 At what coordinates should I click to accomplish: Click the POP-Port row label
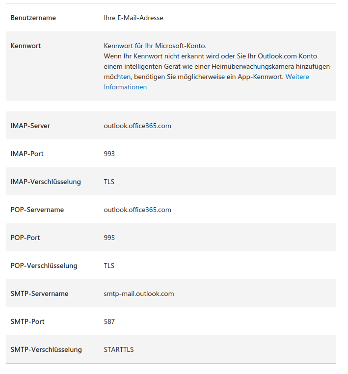tap(26, 238)
